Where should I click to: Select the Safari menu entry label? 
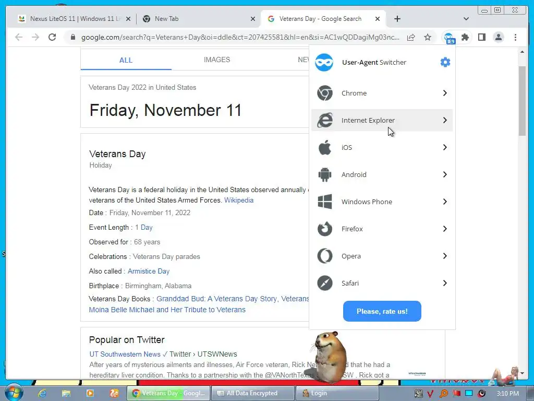coord(350,283)
